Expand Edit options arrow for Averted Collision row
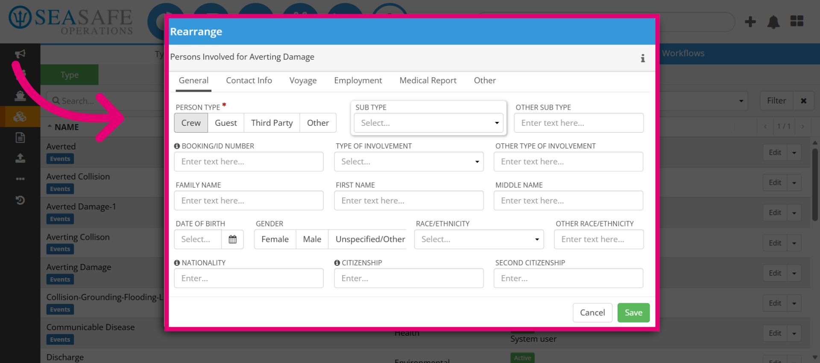Viewport: 820px width, 363px height. [x=794, y=183]
